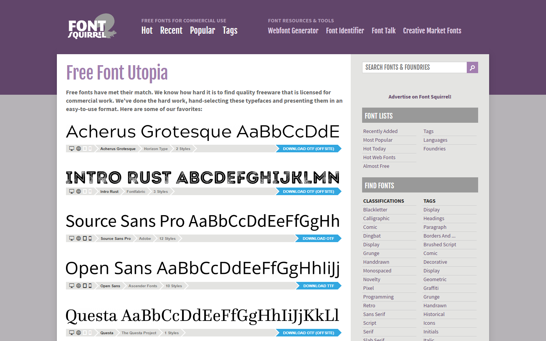Screen dimensions: 546x341
Task: Select Monospaced classification
Action: (377, 271)
